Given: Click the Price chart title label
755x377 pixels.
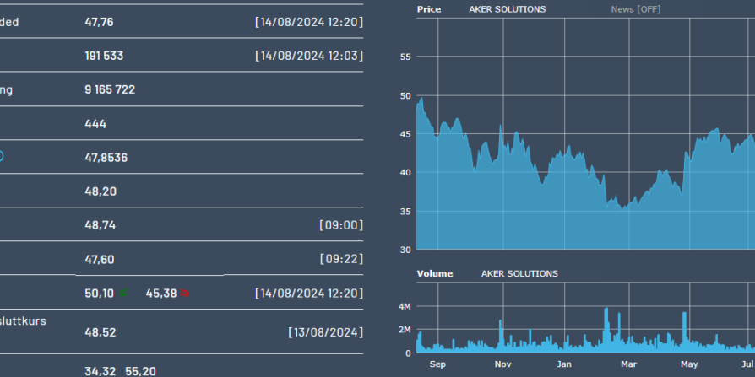Looking at the screenshot, I should point(429,9).
